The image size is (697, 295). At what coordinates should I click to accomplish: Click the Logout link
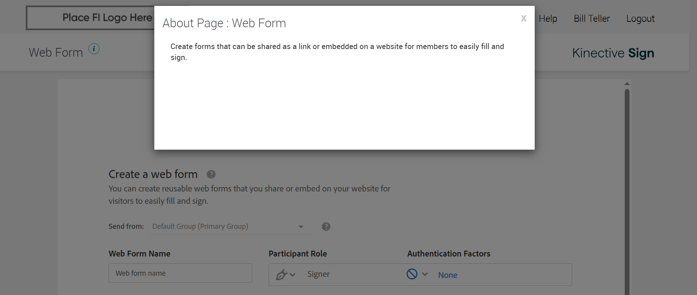[x=640, y=19]
